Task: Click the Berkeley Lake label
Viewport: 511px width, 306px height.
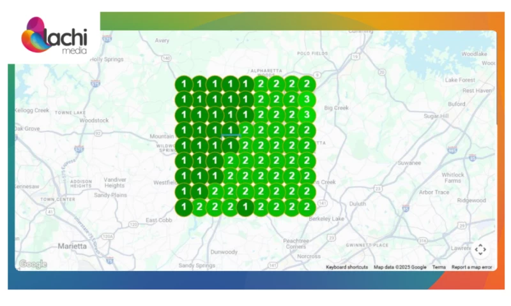Action: [326, 219]
